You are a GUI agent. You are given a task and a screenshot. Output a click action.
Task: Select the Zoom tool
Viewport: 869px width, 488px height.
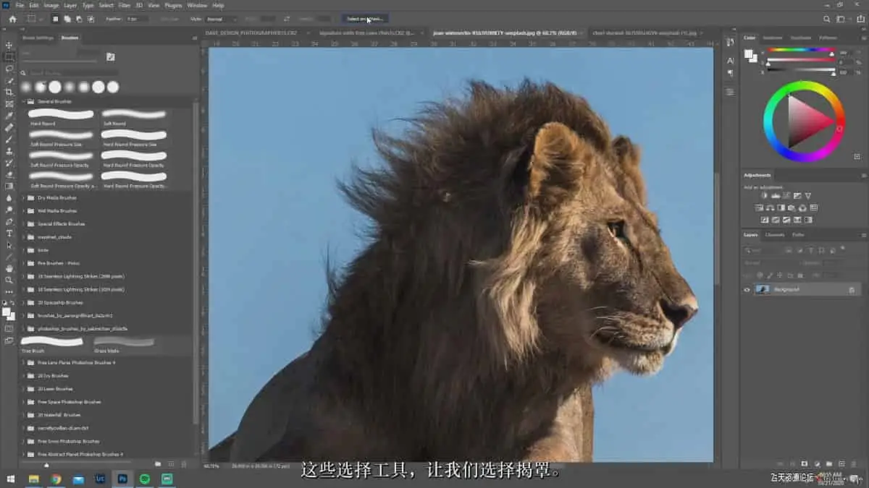(x=9, y=280)
